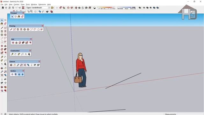
Task: Close the Camera floating toolbar
Action: tap(39, 61)
